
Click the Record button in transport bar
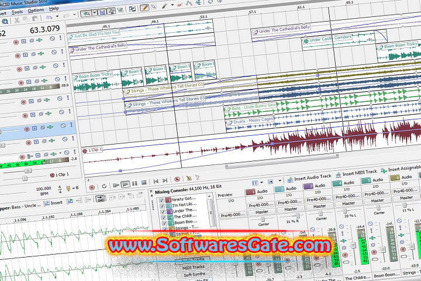92,187
